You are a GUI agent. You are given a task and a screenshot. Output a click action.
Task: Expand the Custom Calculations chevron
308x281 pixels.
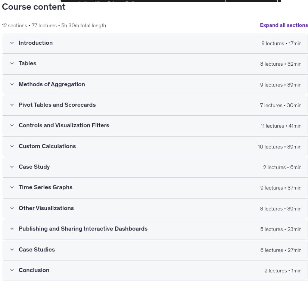pos(12,146)
